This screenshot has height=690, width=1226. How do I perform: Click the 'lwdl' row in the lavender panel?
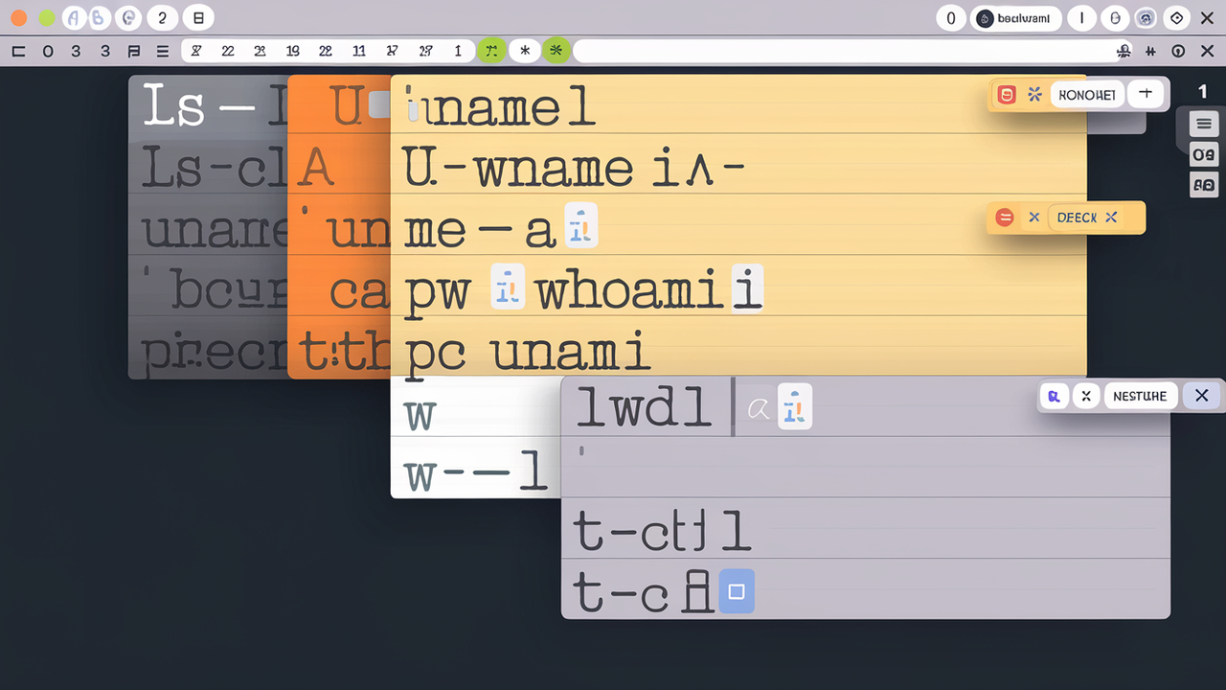(866, 406)
